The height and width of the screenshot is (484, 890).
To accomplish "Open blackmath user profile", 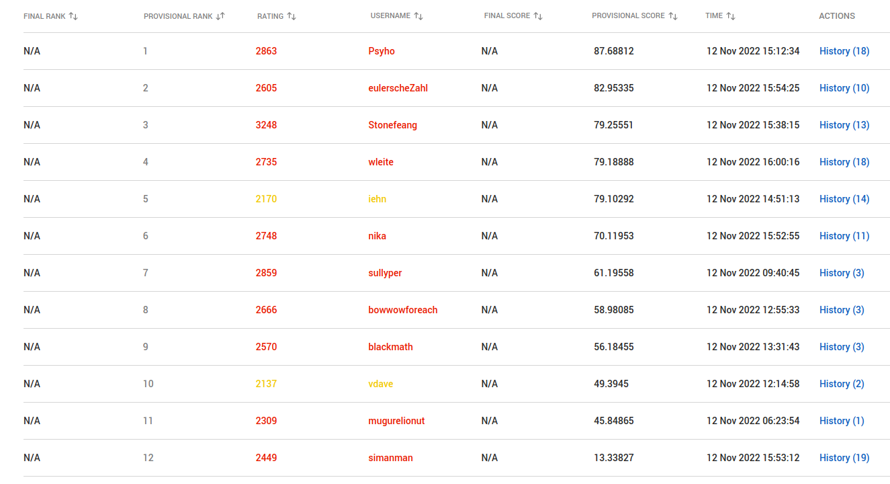I will (x=390, y=347).
